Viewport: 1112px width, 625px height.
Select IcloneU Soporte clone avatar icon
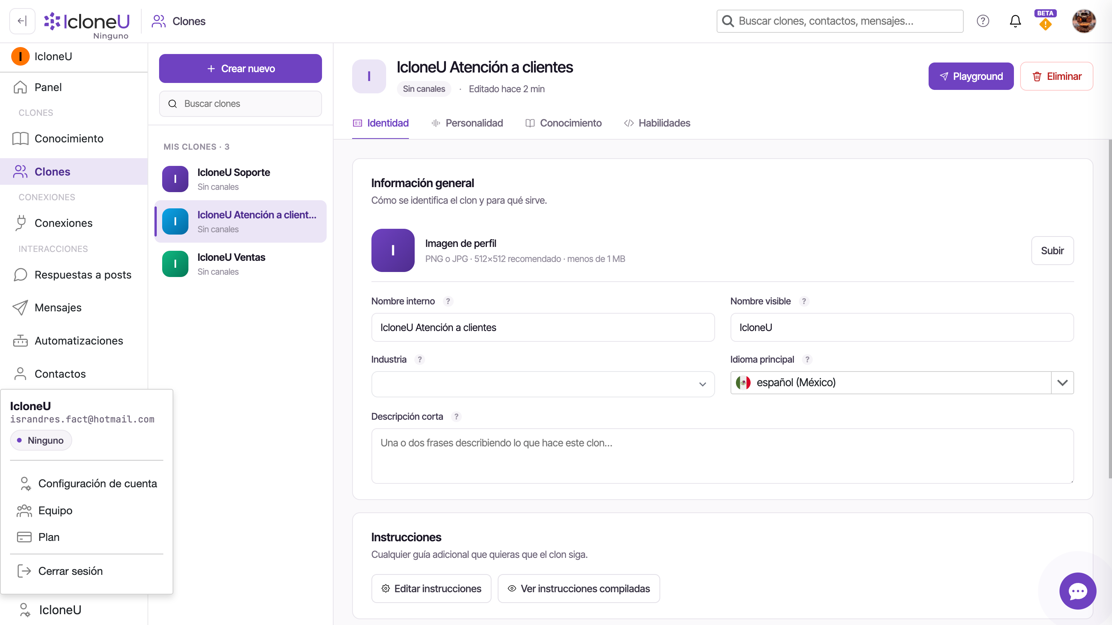point(175,179)
